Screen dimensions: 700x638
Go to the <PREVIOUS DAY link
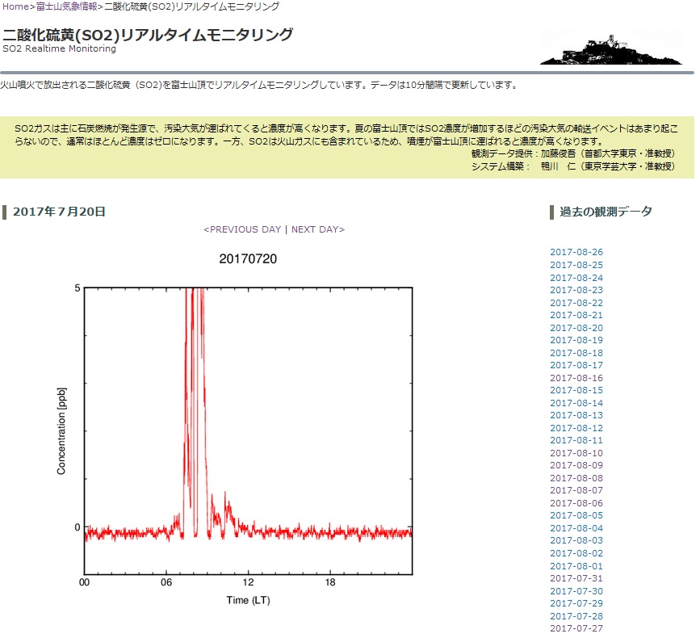(242, 229)
